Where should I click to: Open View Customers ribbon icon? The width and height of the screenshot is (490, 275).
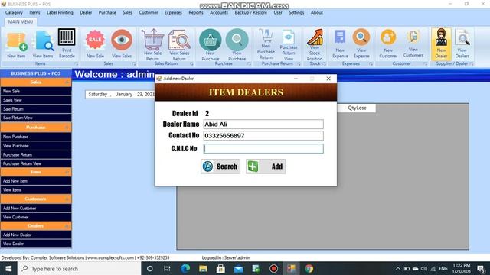(x=413, y=44)
